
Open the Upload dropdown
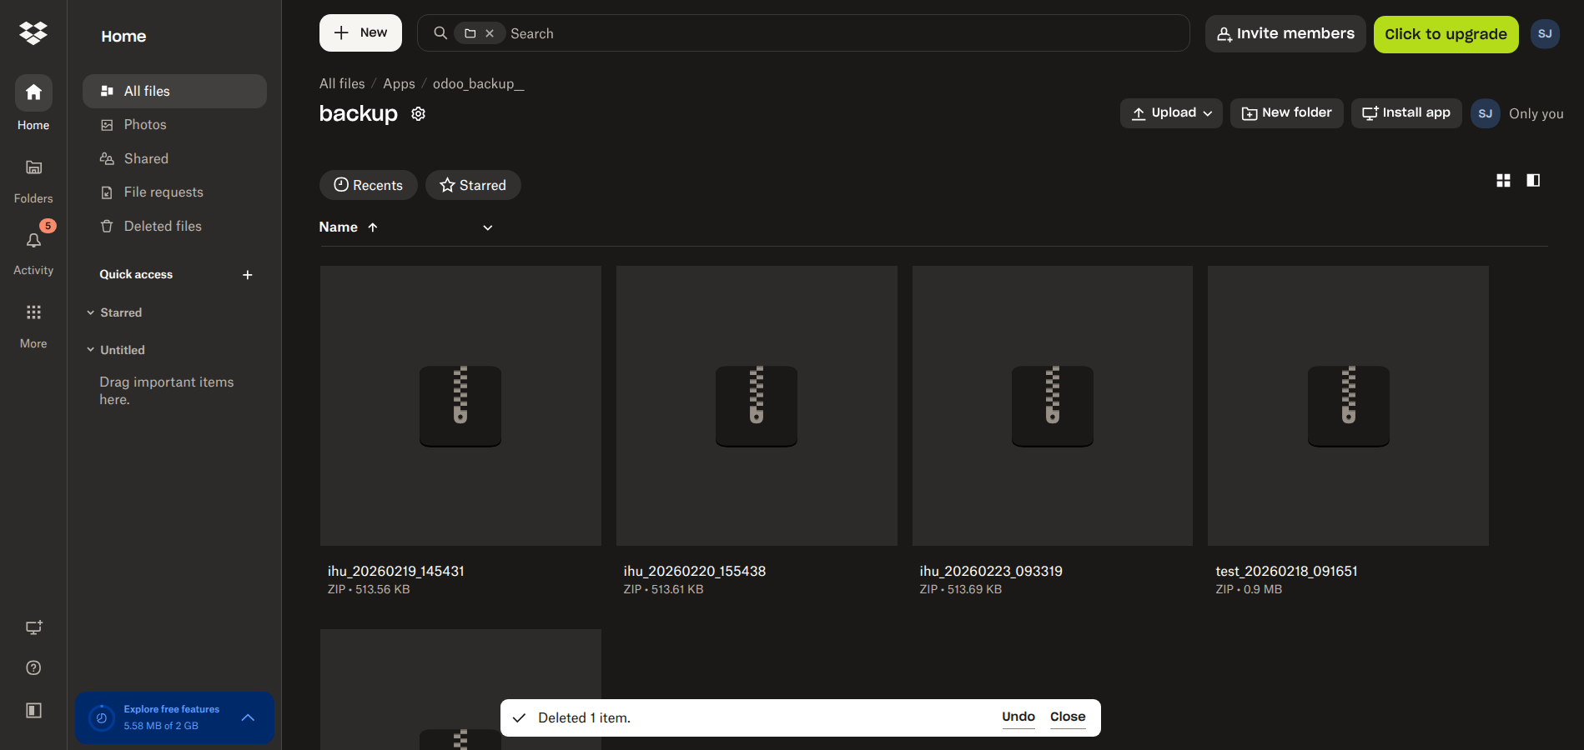pos(1171,113)
